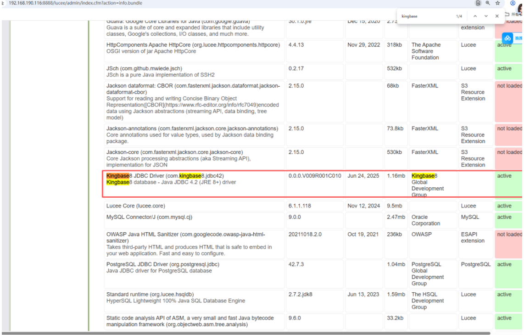Close the find bar with the X
Image resolution: width=524 pixels, height=335 pixels.
point(497,16)
